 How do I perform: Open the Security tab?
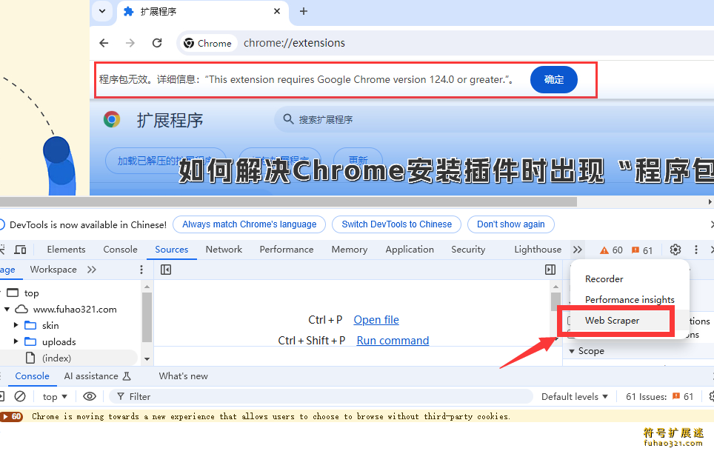pyautogui.click(x=468, y=250)
